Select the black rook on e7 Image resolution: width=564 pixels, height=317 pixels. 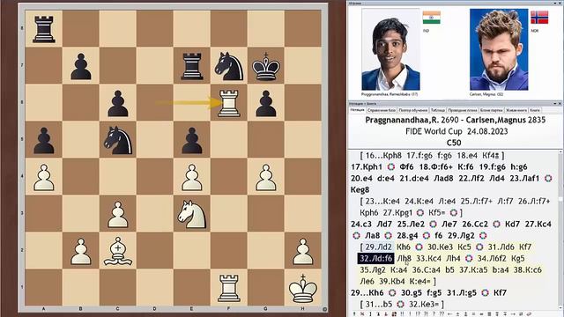[192, 66]
